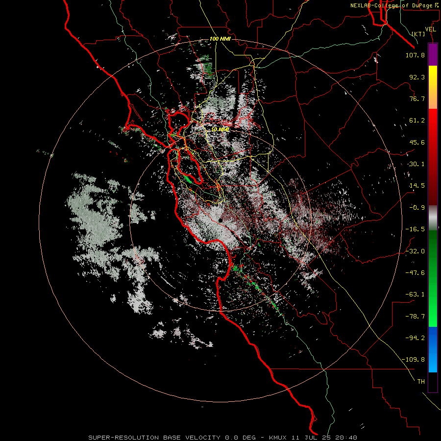441x441 pixels.
Task: Select the -109.8 scale value
Action: 413,360
